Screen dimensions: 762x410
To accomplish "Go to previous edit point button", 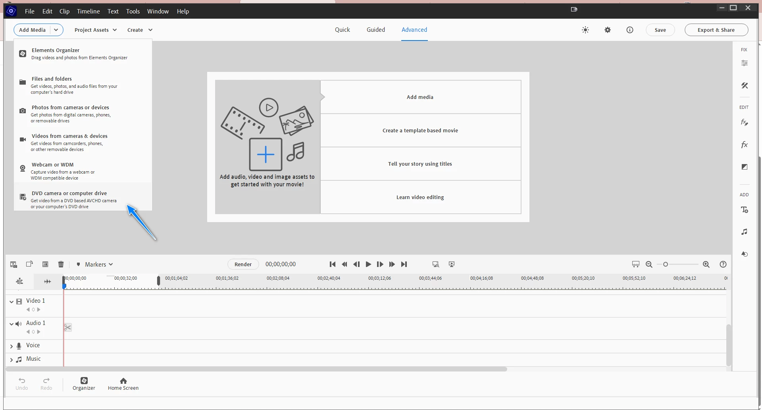I will [x=333, y=264].
